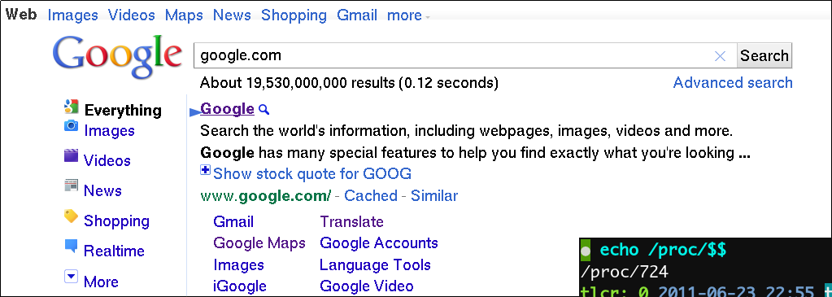Open the top bar more dropdown
The height and width of the screenshot is (297, 832).
pos(408,15)
